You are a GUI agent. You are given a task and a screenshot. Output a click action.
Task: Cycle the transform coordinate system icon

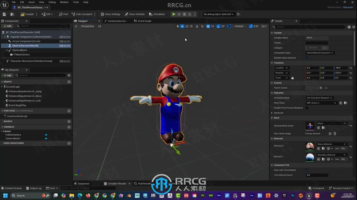click(197, 26)
